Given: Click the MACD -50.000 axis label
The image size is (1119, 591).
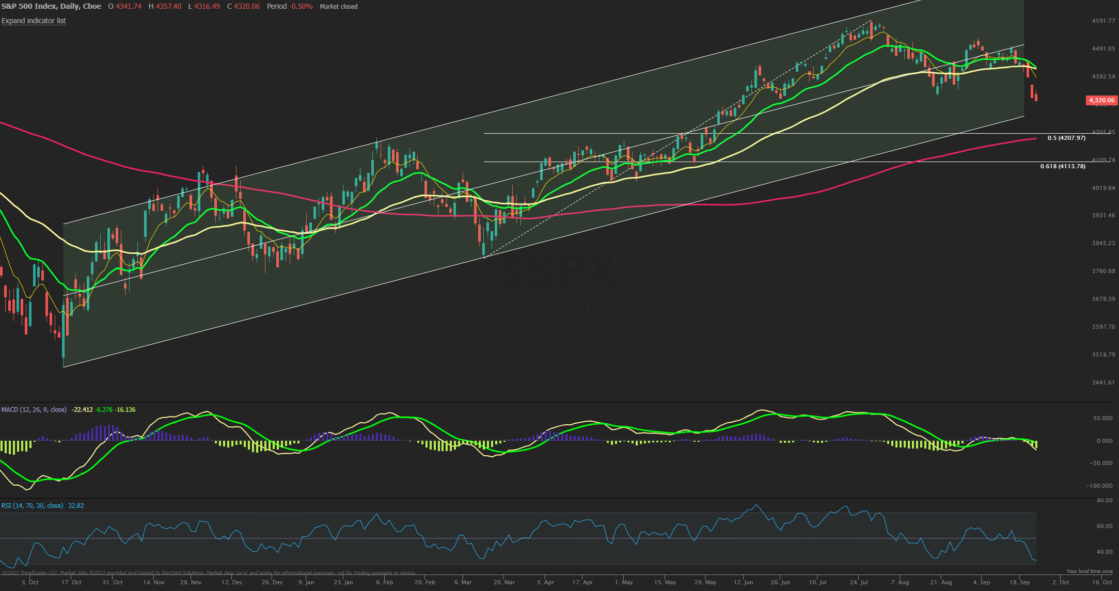Looking at the screenshot, I should pyautogui.click(x=1101, y=463).
